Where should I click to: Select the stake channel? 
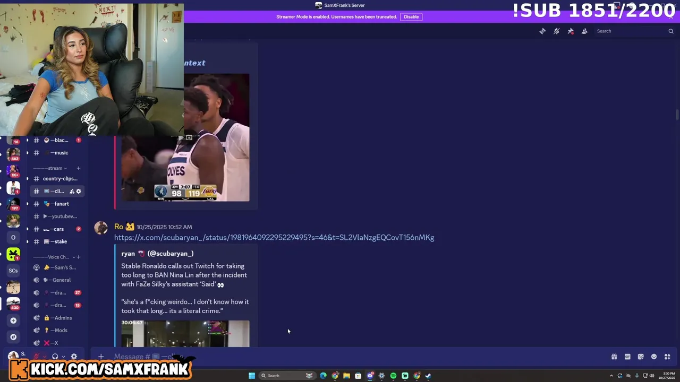(x=56, y=241)
